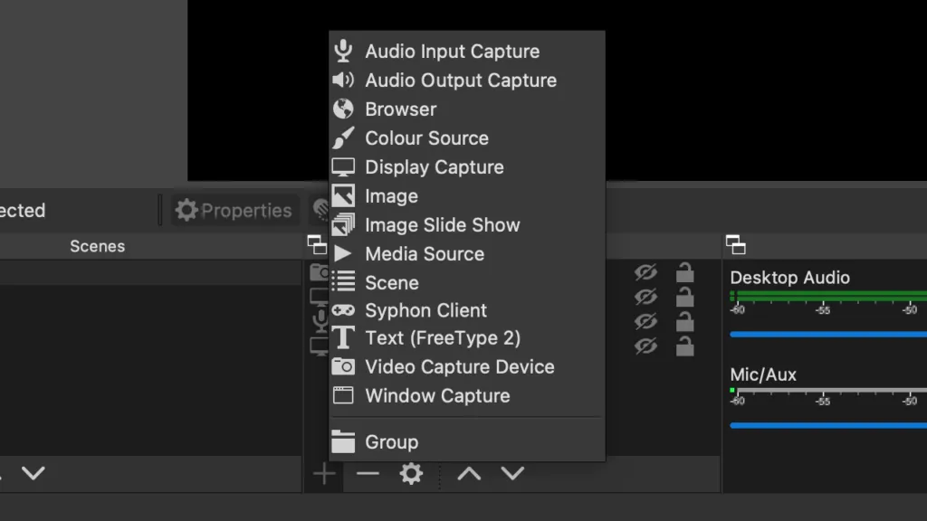Click the camera Video Capture icon

[343, 366]
